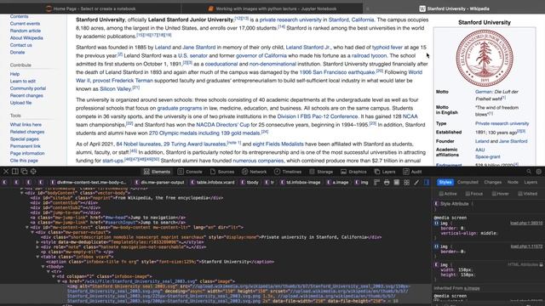545x306 pixels.
Task: Select the img breadcrumb item
Action: coord(361,182)
